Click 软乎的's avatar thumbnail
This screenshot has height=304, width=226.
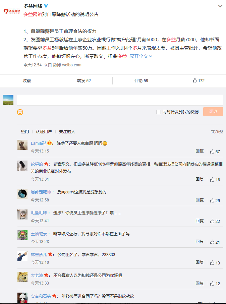click(22, 166)
